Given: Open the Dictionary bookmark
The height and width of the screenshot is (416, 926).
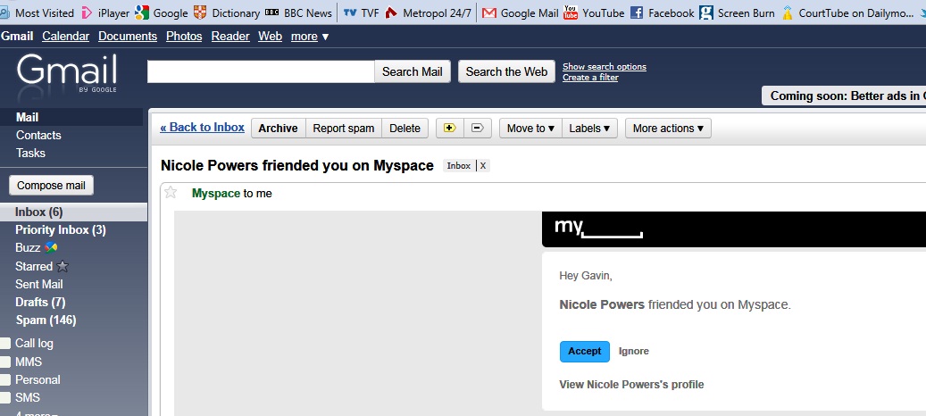Looking at the screenshot, I should pos(227,12).
